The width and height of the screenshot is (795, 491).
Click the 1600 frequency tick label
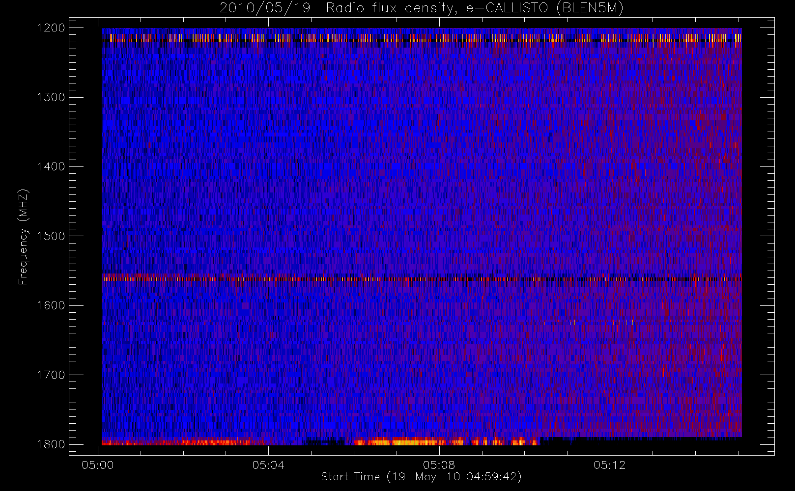click(51, 305)
